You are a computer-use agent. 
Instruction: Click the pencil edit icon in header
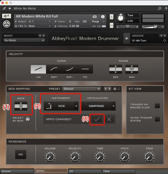pos(4,8)
